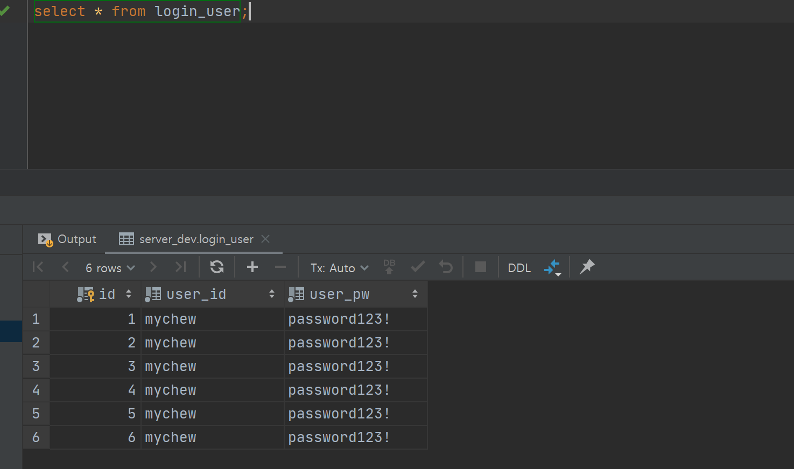Select the id cell with value 1
The width and height of the screenshot is (794, 469).
tap(95, 319)
